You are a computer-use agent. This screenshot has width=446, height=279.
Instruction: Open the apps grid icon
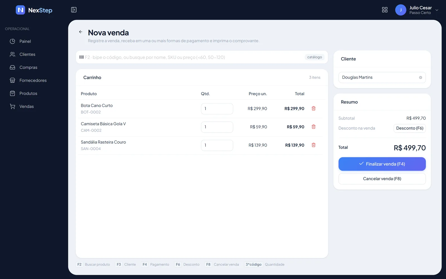pyautogui.click(x=385, y=10)
